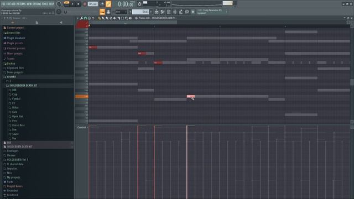The height and width of the screenshot is (199, 354).
Task: Toggle the orange highlighted piano roll view button
Action: pyautogui.click(x=102, y=12)
